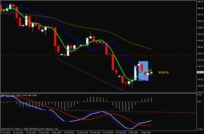This screenshot has height=134, width=204.
Task: Click the MACD(12,26,9) indicator label
Action: click(x=8, y=95)
